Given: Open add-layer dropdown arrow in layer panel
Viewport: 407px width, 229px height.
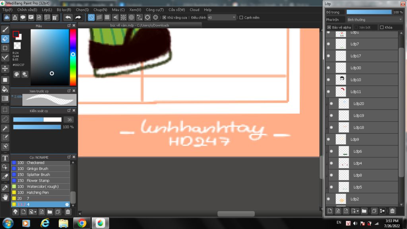Looking at the screenshot, I should (x=357, y=211).
